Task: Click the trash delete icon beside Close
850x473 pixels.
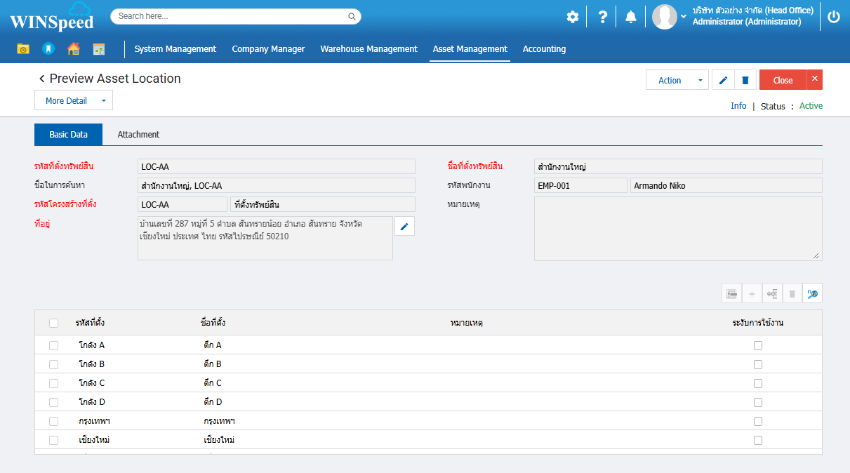Action: pyautogui.click(x=745, y=80)
